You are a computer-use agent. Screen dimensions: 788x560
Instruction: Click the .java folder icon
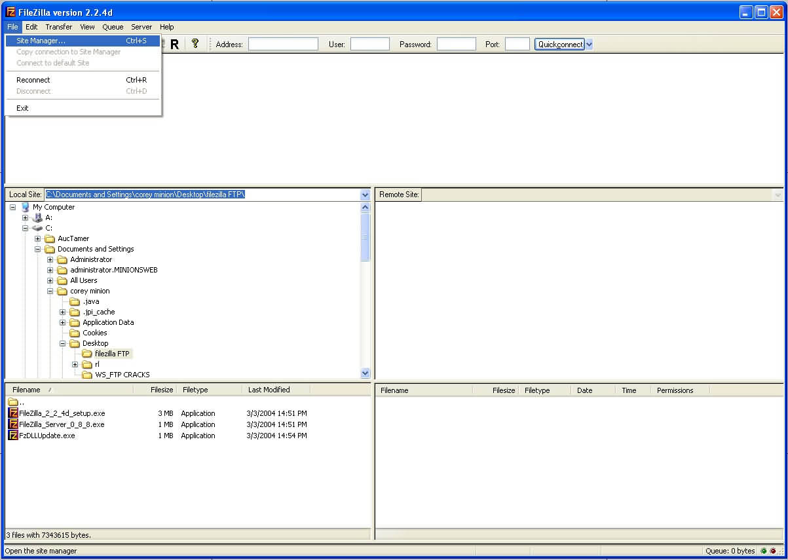pos(75,301)
